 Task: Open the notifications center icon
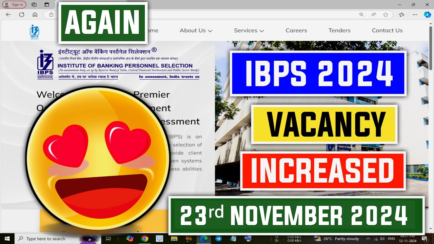425,239
